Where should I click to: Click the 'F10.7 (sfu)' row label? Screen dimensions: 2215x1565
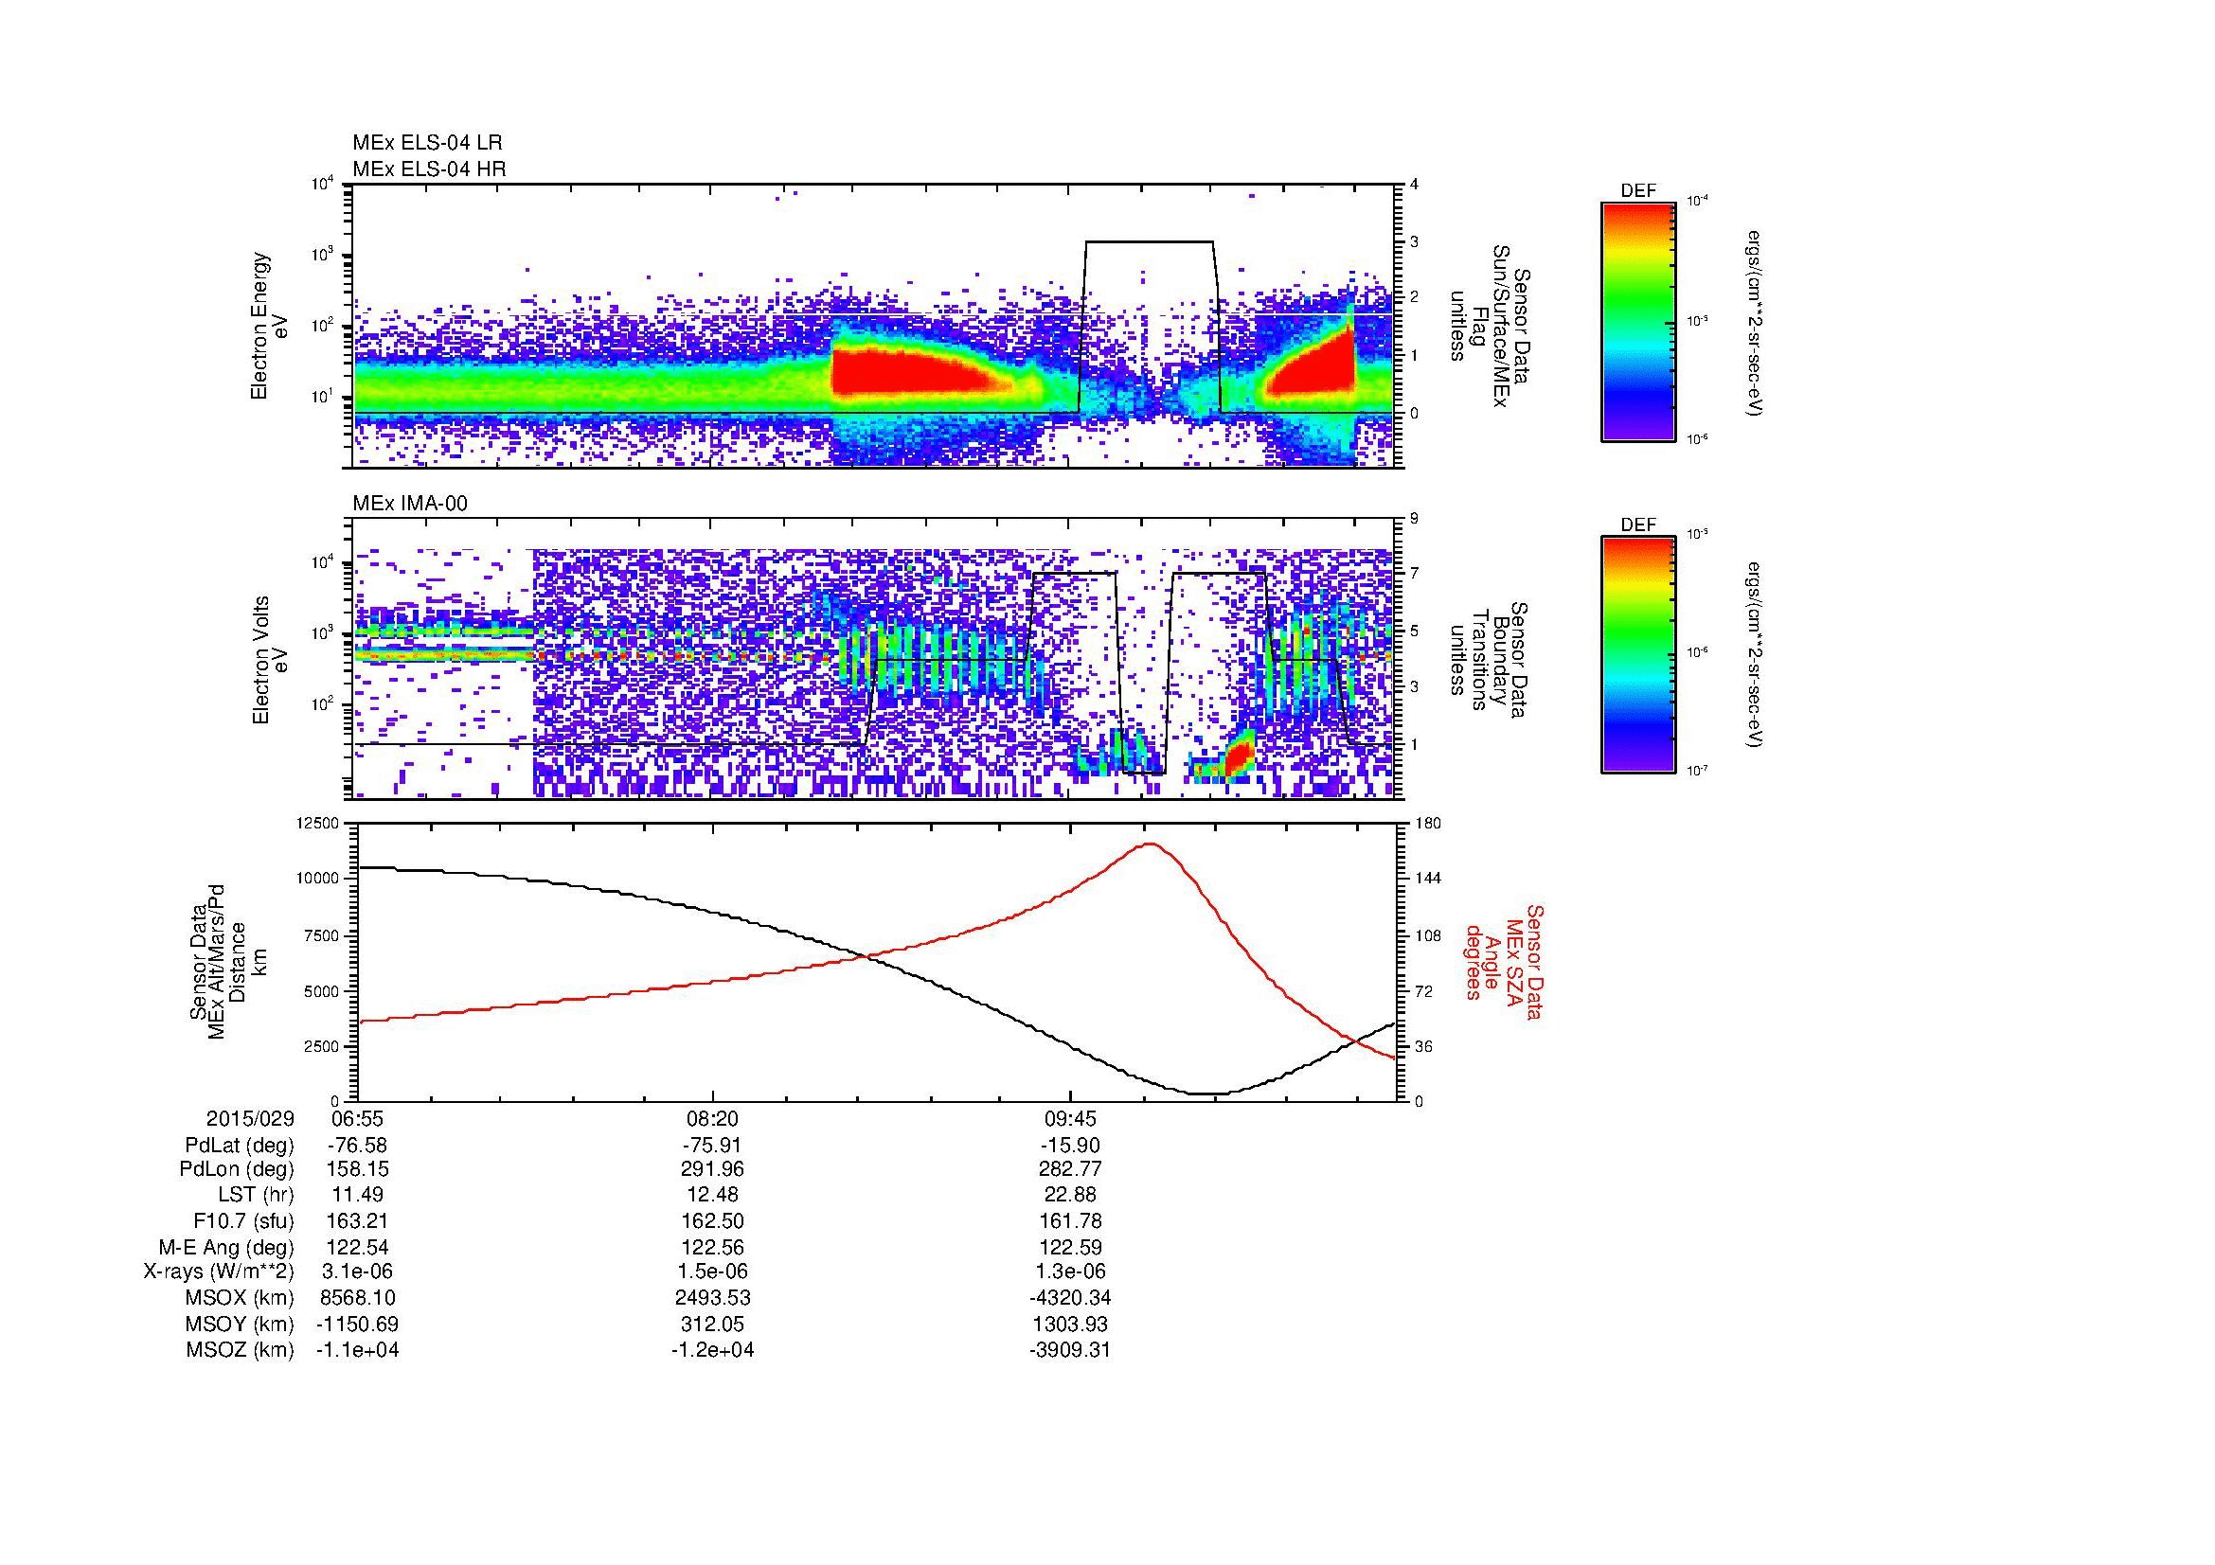click(243, 1221)
